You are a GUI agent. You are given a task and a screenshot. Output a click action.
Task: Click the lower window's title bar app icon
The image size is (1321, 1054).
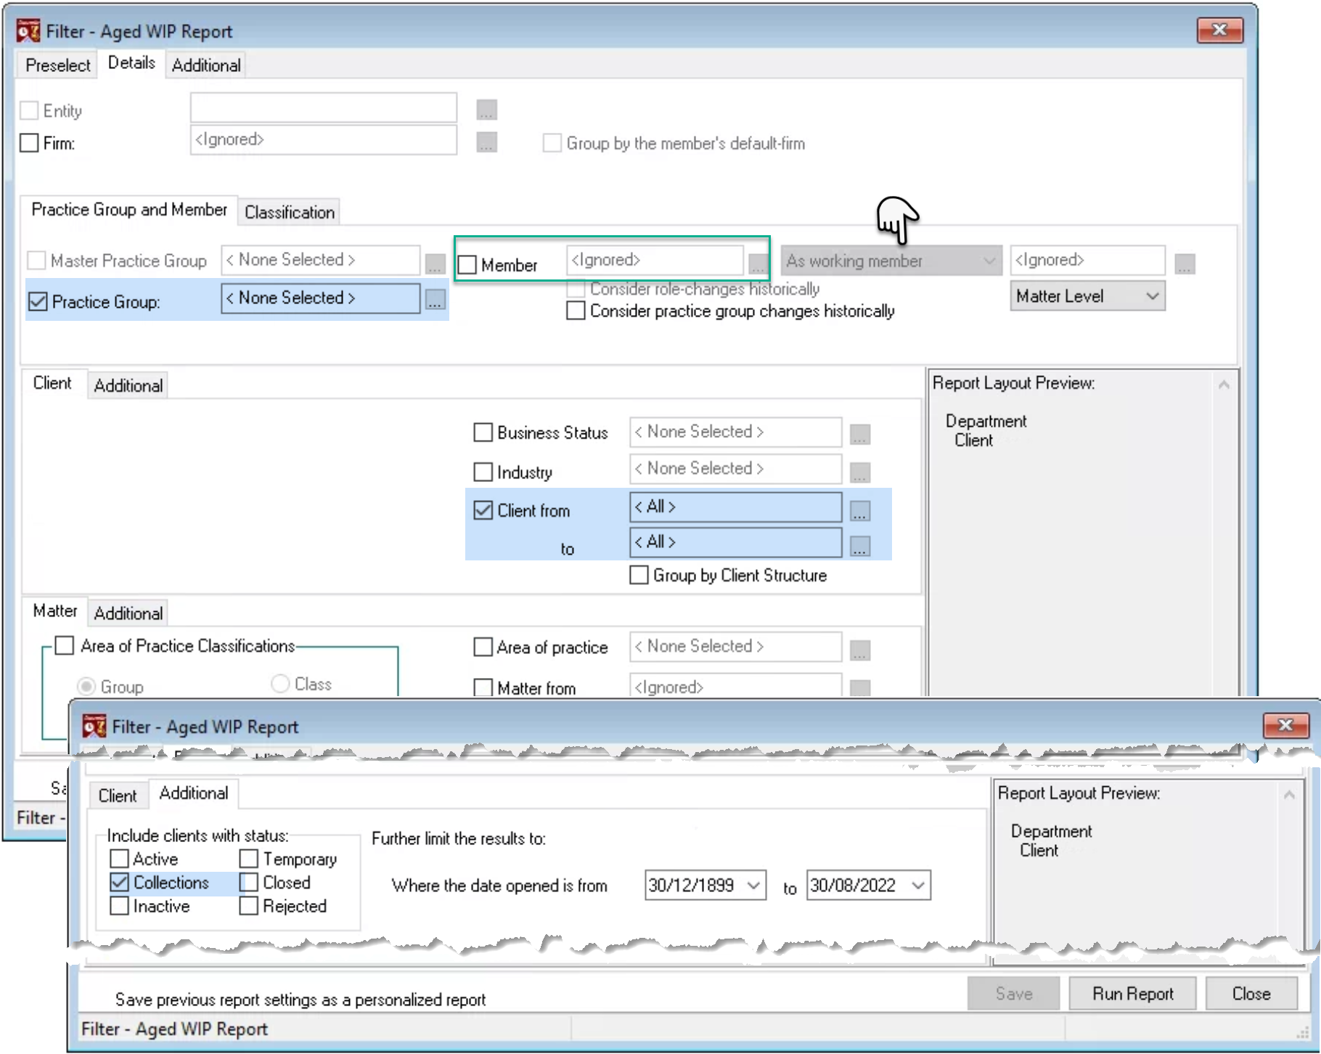(94, 726)
